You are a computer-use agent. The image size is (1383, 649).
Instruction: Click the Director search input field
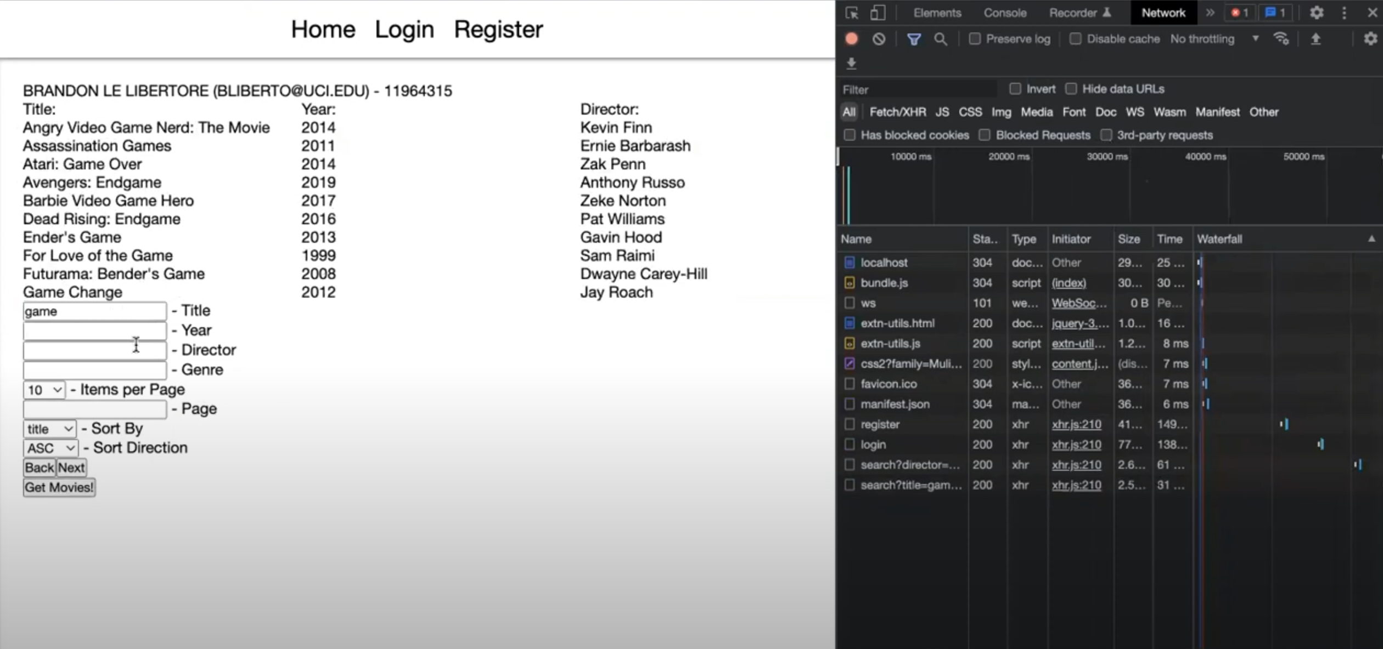94,350
